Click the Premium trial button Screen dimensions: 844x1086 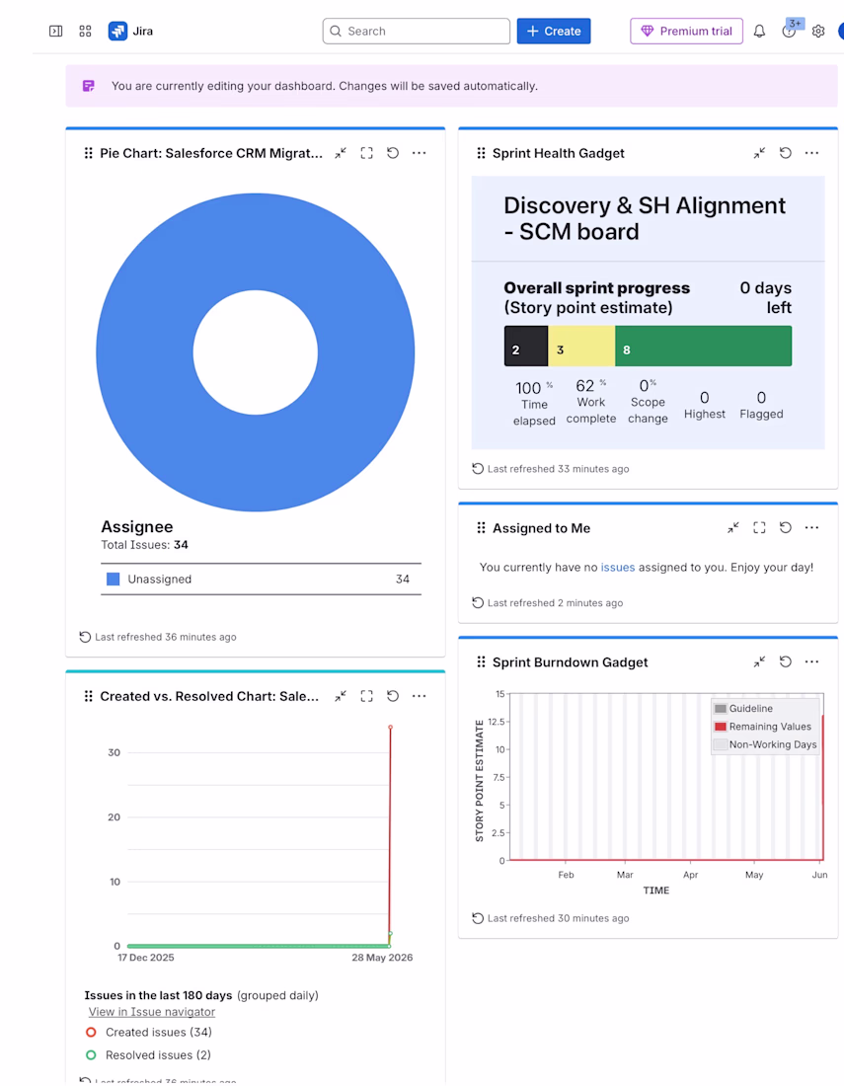tap(686, 32)
